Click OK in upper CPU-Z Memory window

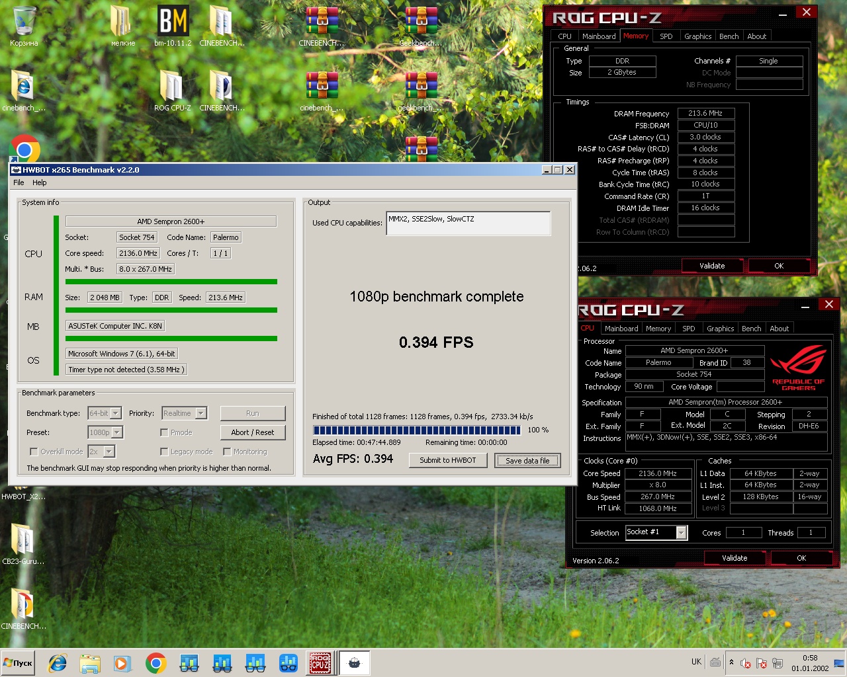click(x=779, y=266)
